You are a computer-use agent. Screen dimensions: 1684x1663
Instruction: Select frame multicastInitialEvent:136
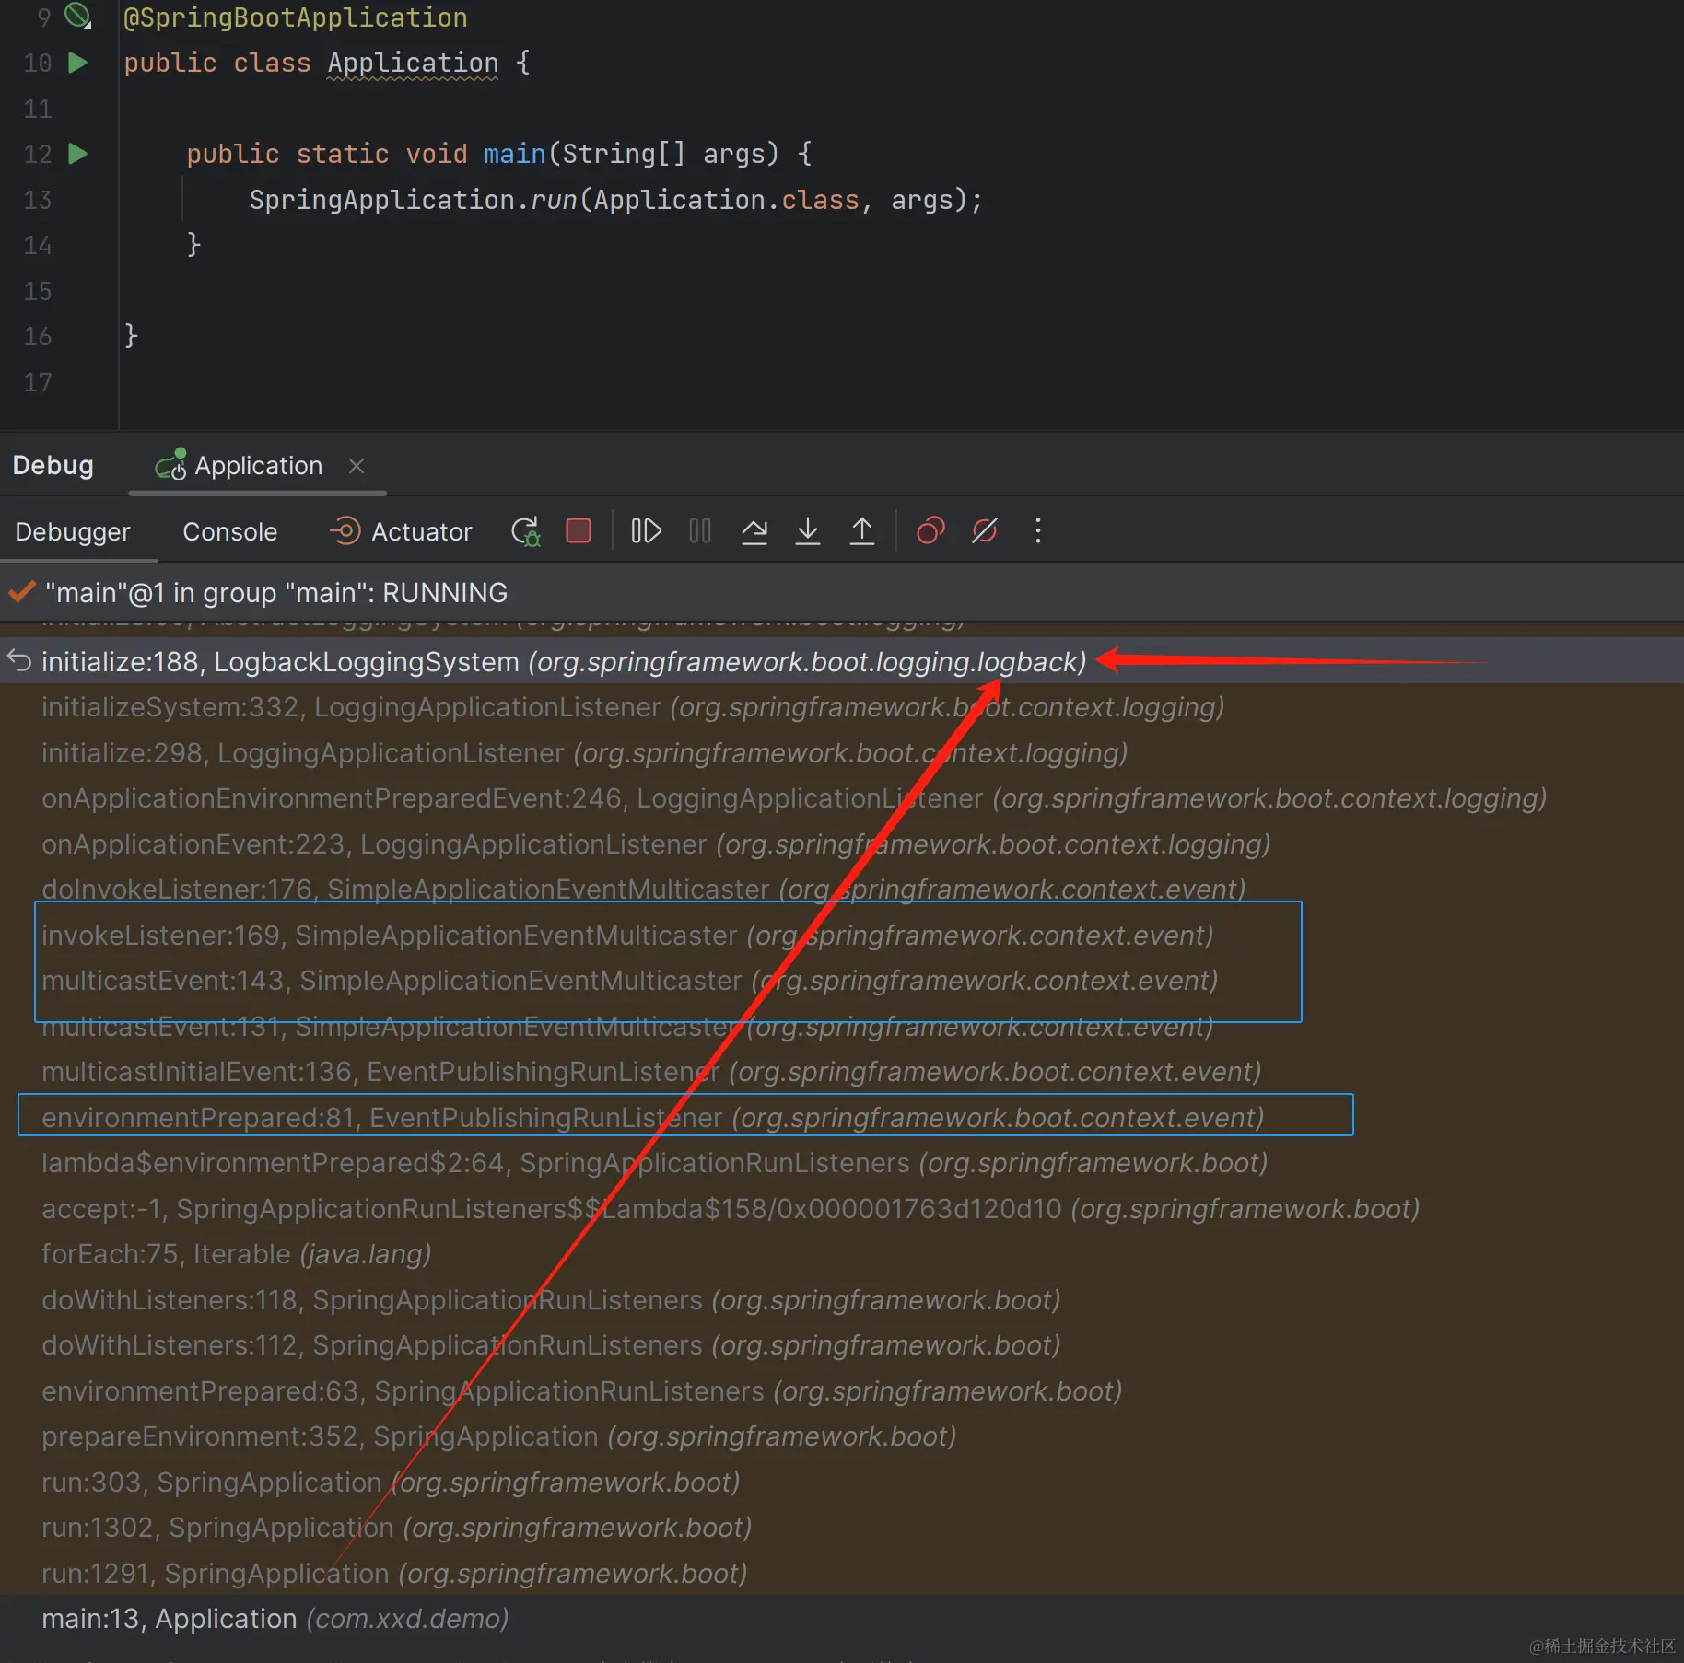[x=842, y=1072]
